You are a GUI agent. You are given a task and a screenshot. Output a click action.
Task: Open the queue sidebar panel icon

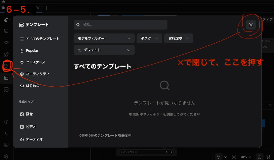click(6, 32)
